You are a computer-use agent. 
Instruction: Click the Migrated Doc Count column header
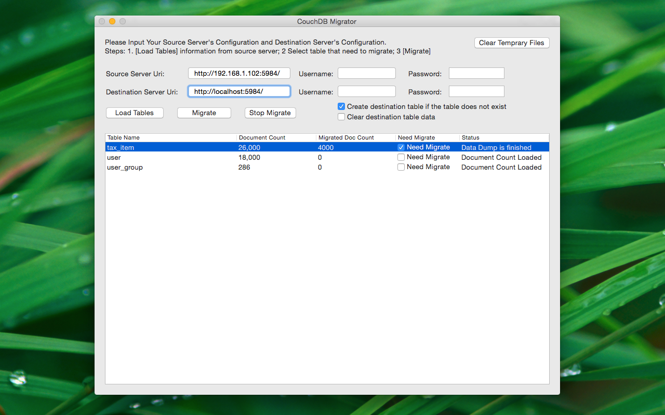coord(355,137)
